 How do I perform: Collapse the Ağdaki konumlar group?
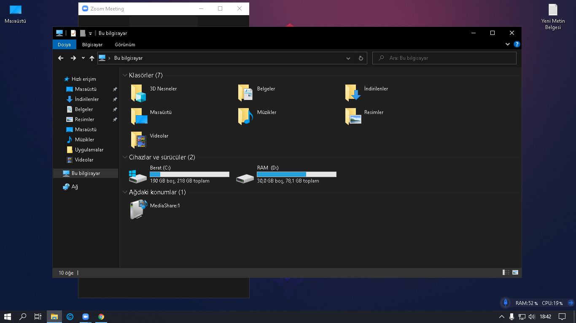125,192
